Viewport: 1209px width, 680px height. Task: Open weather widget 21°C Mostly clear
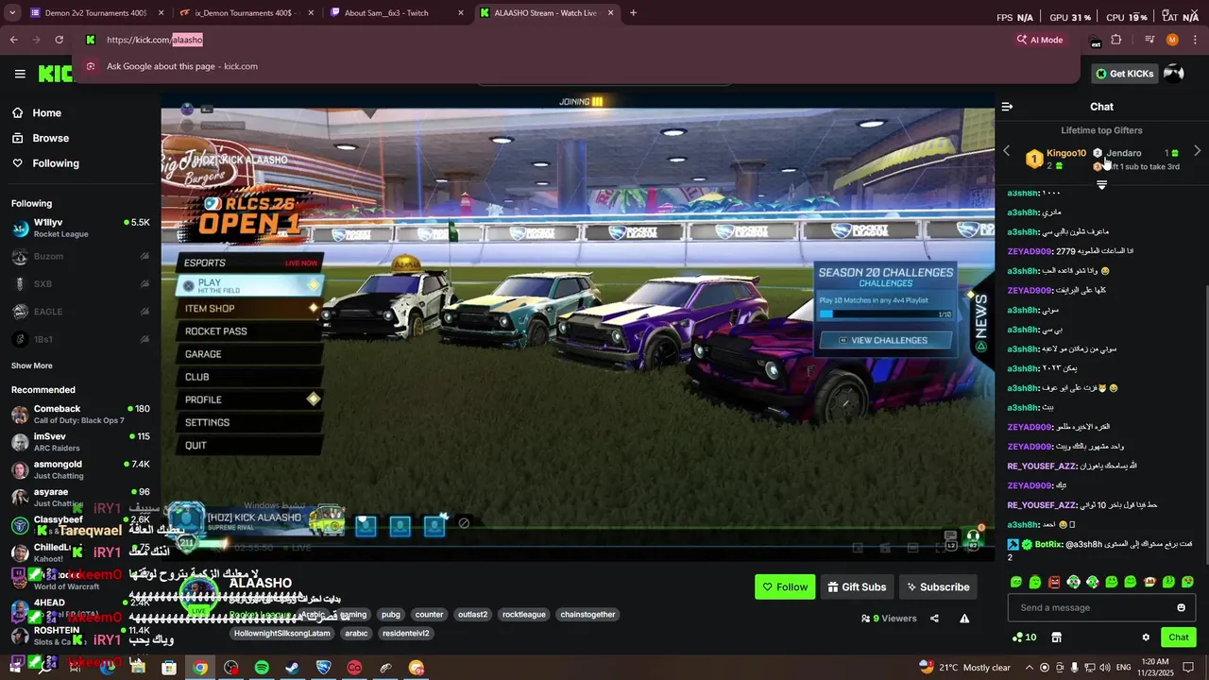963,668
